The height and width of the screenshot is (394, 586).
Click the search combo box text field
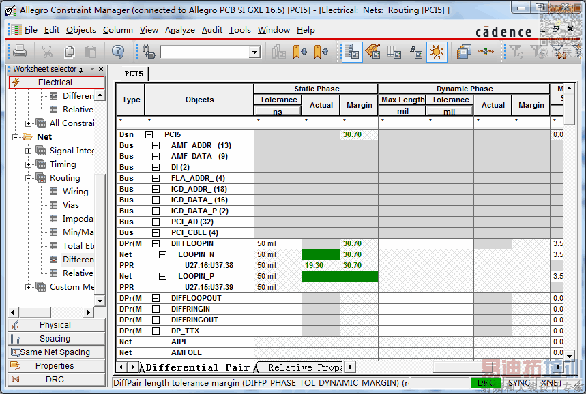click(205, 52)
